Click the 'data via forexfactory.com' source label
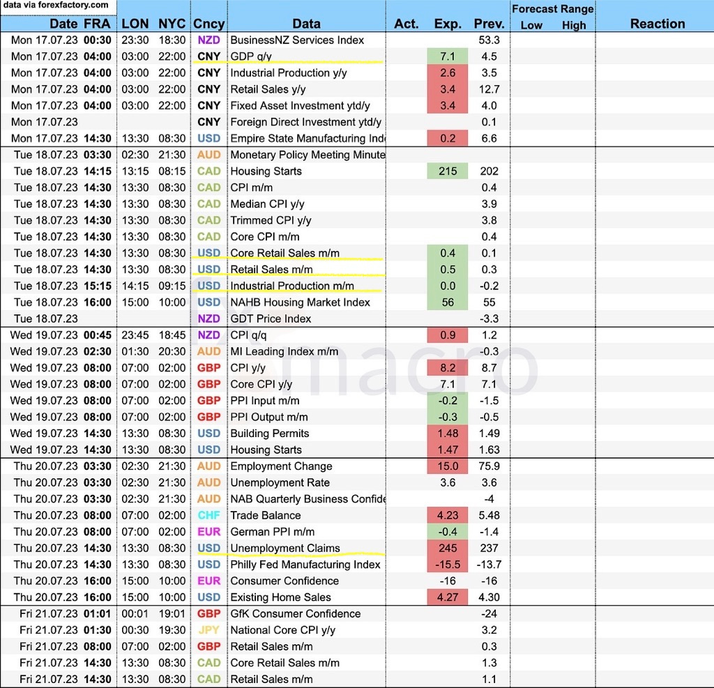The height and width of the screenshot is (688, 714). coord(56,6)
